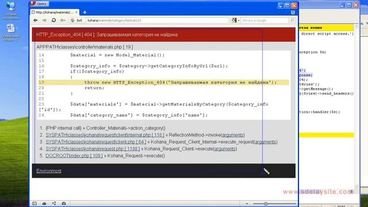Click the wand key password icon
368x207 pixels.
point(63,21)
